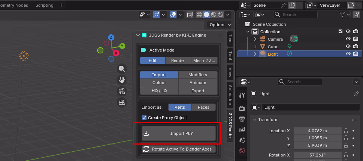Open the View Layer properties tab icon
Viewport: 363px width, 161px height.
point(242,129)
